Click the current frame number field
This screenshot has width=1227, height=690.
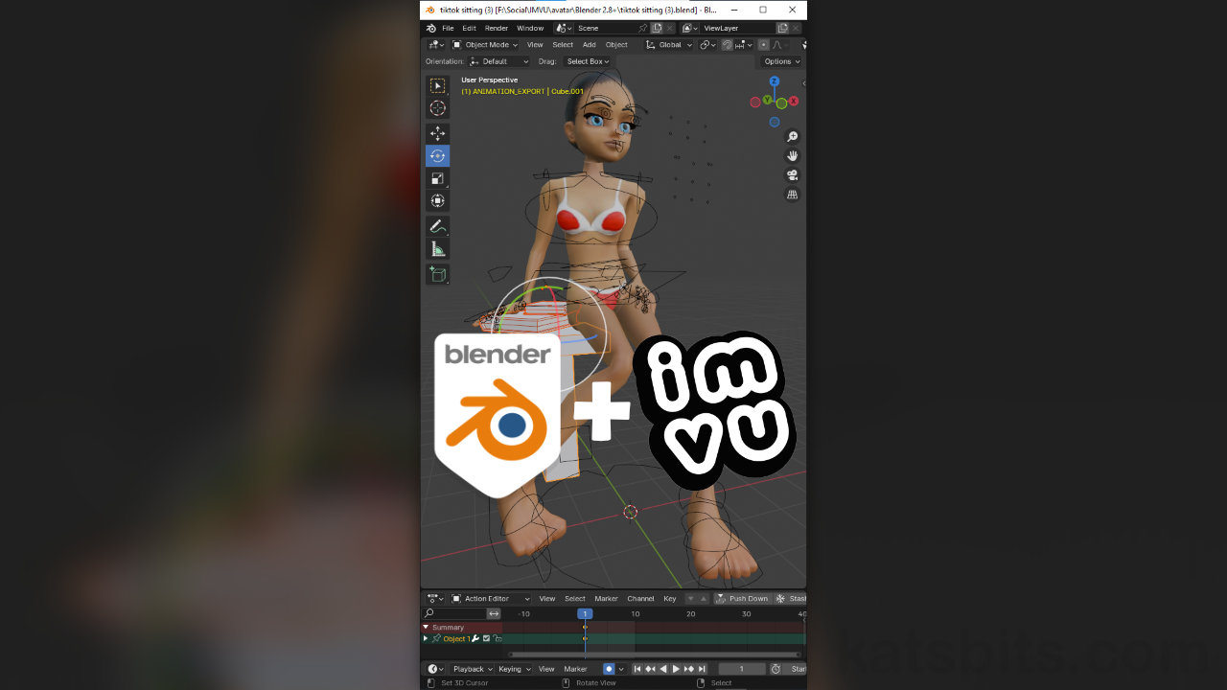741,669
